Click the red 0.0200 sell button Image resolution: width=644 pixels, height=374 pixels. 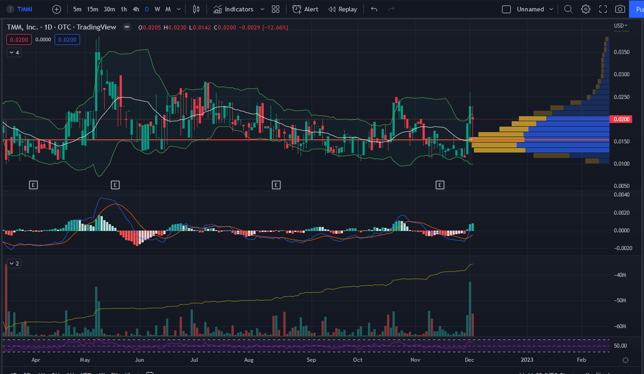19,39
